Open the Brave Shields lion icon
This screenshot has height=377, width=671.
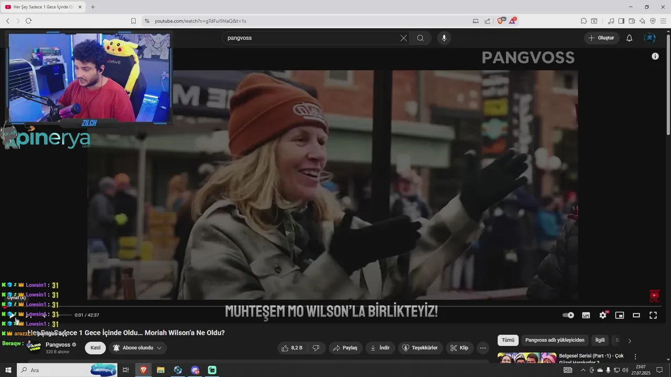[501, 20]
